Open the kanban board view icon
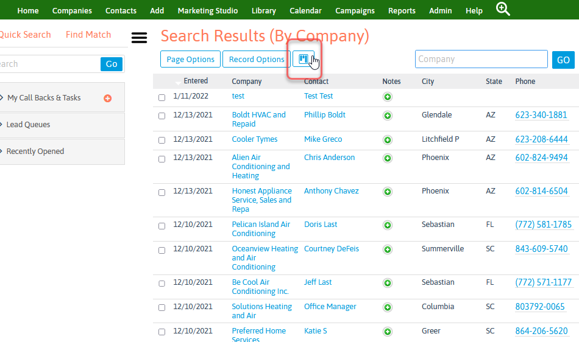The height and width of the screenshot is (342, 579). [304, 59]
